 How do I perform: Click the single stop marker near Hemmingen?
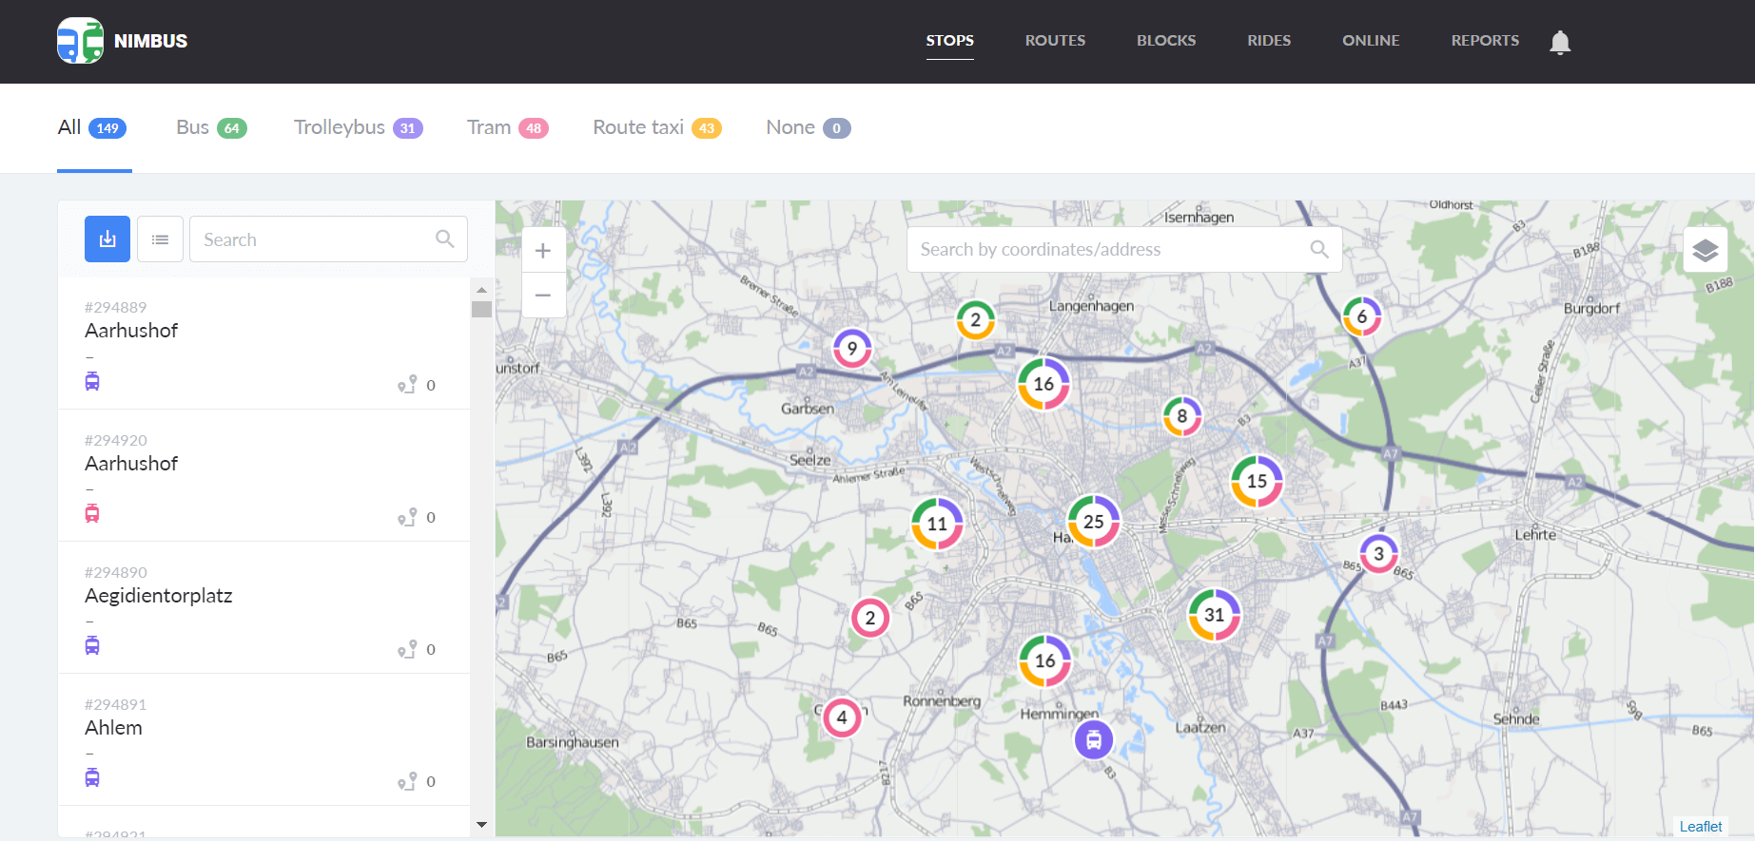click(1093, 739)
